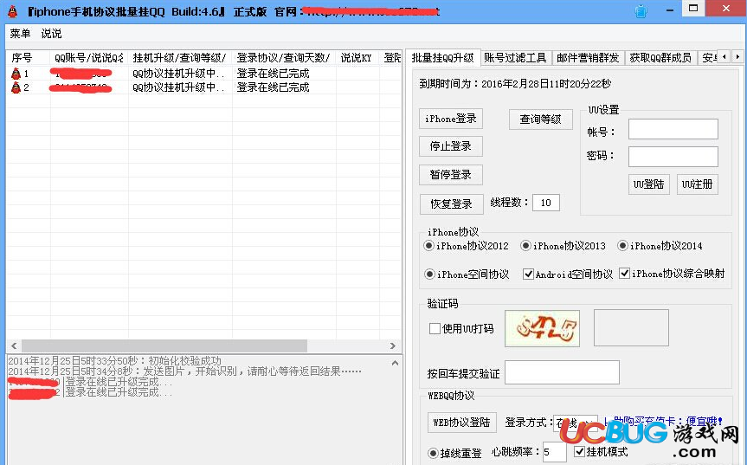Screen dimensions: 747x465
Task: Click the 挂机升级/查询等级 column header
Action: (x=180, y=58)
